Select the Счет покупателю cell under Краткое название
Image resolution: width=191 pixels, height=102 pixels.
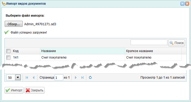pyautogui.click(x=153, y=58)
